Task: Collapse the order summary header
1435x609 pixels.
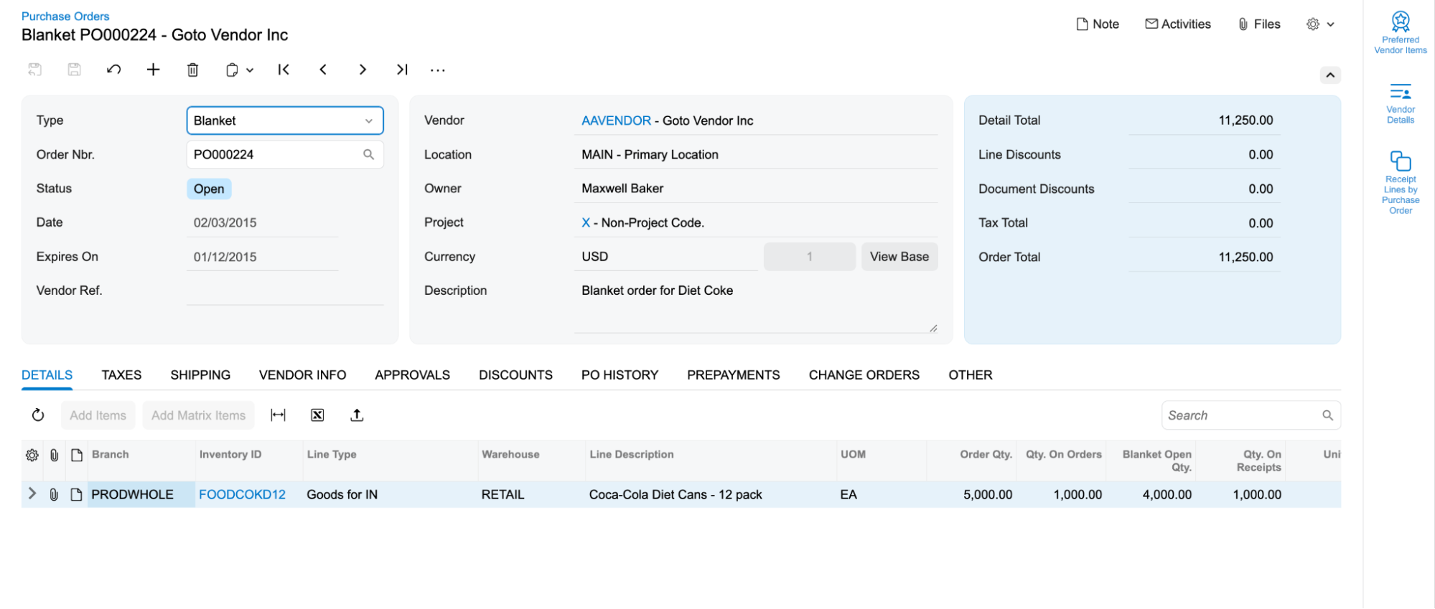Action: pyautogui.click(x=1330, y=75)
